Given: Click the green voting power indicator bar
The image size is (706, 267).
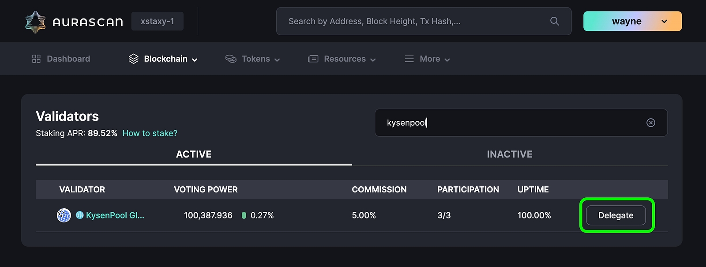Looking at the screenshot, I should [244, 215].
